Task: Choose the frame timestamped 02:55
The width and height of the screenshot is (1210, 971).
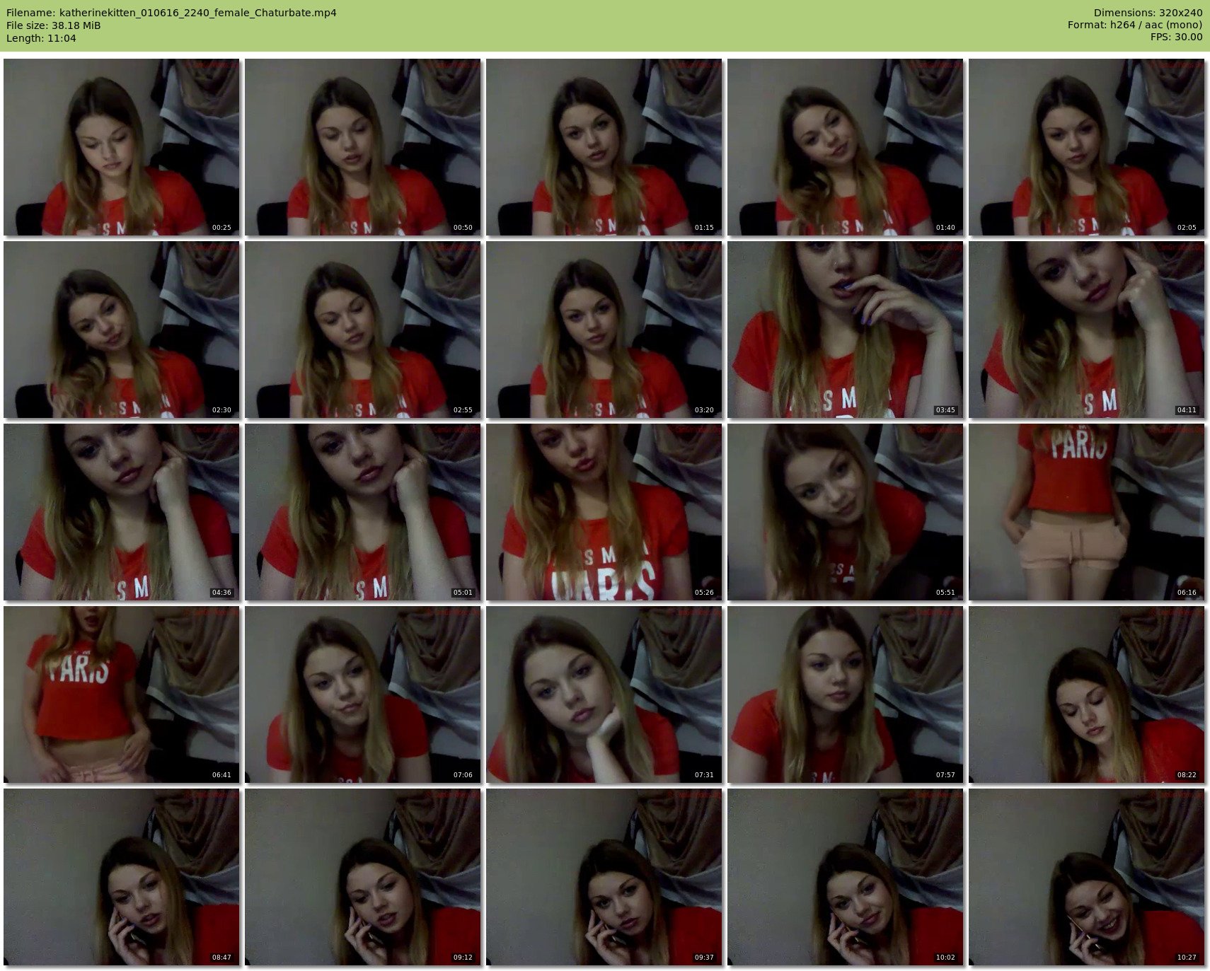Action: (363, 330)
